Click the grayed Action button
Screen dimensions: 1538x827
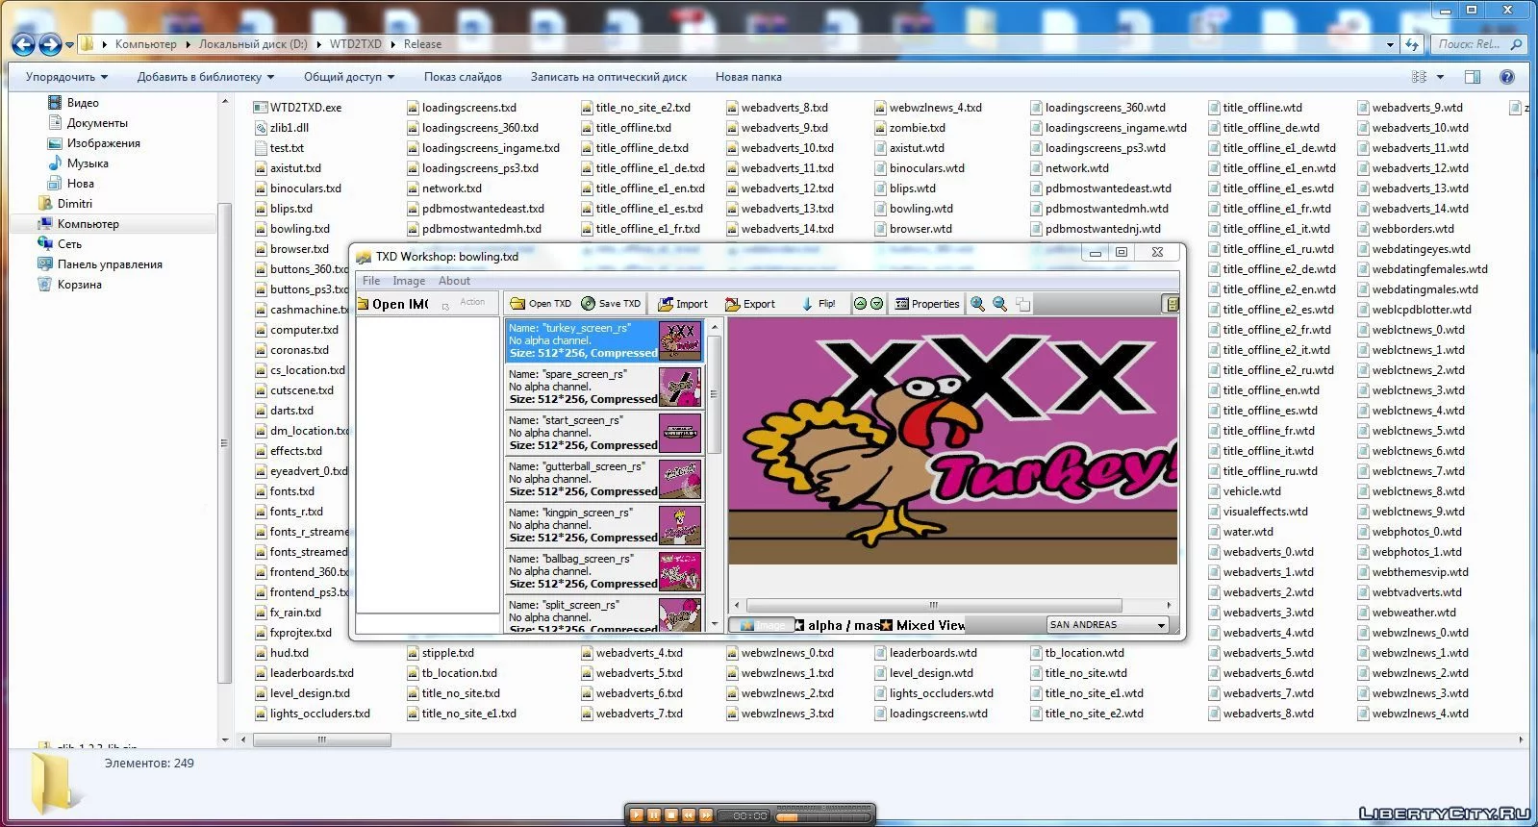[472, 302]
